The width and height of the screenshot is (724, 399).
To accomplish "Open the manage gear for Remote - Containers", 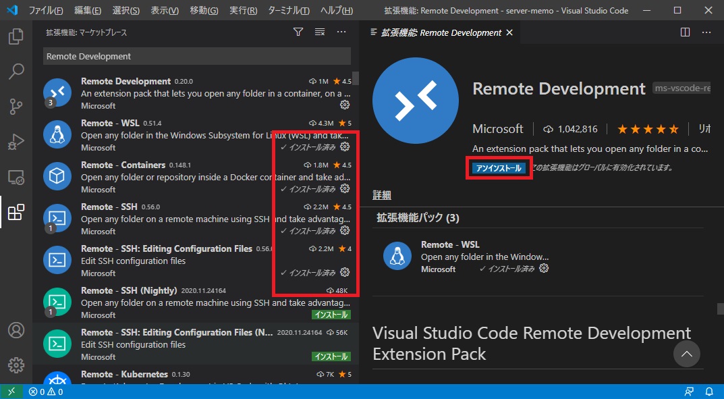I will click(344, 188).
